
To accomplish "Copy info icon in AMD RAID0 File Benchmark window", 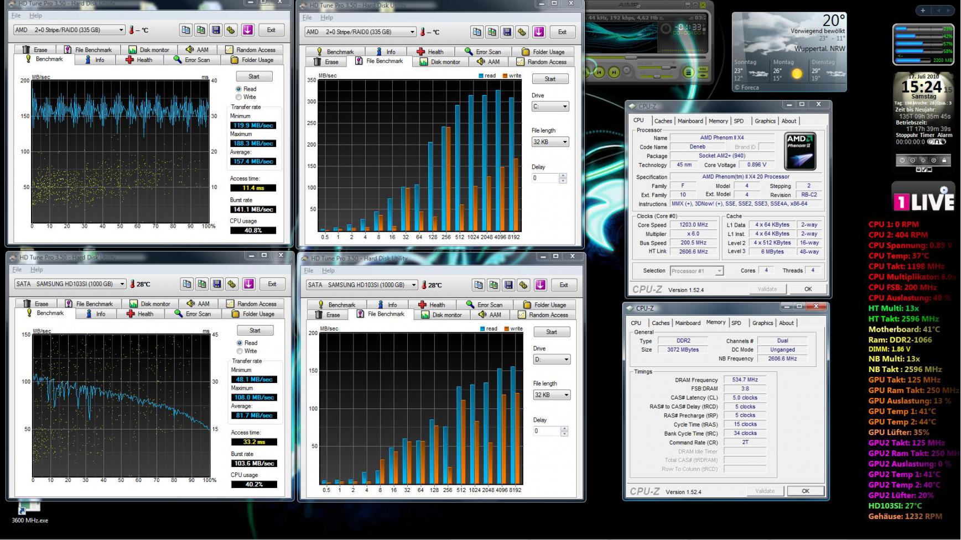I will (477, 32).
